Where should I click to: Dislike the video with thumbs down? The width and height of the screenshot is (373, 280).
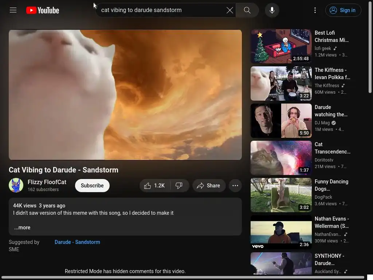click(179, 186)
